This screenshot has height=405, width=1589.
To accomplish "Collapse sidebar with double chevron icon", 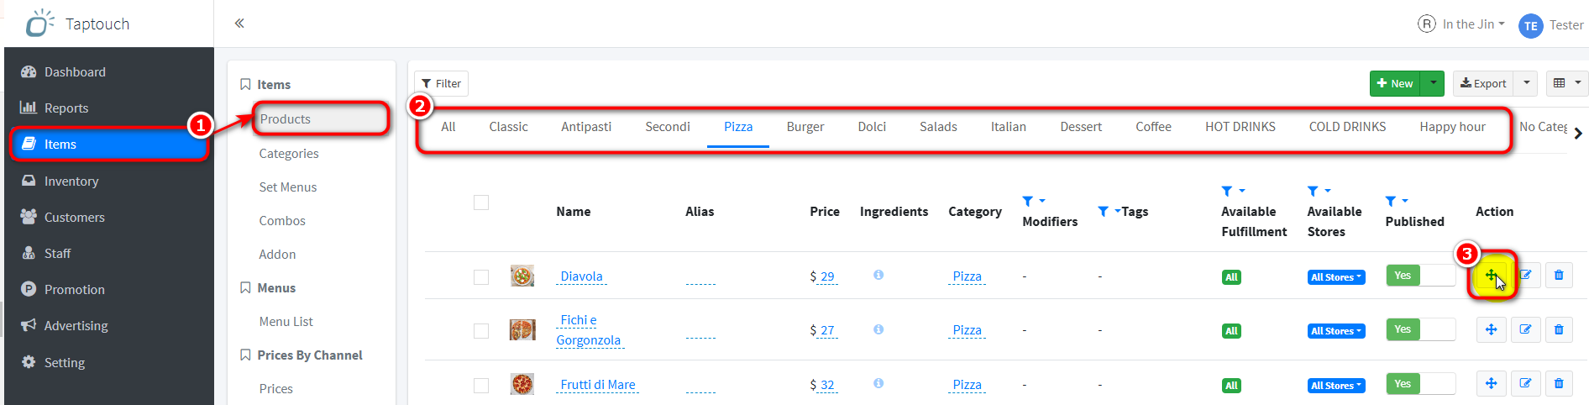I will pyautogui.click(x=239, y=24).
